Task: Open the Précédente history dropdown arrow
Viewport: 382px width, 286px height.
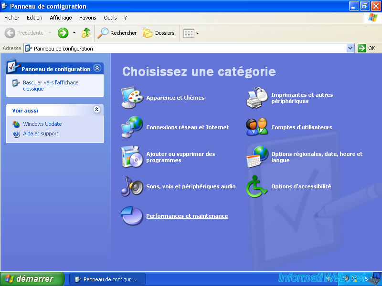Action: (x=50, y=33)
